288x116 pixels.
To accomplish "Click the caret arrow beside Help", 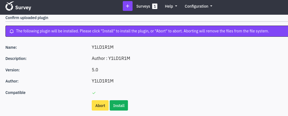I will pos(176,6).
